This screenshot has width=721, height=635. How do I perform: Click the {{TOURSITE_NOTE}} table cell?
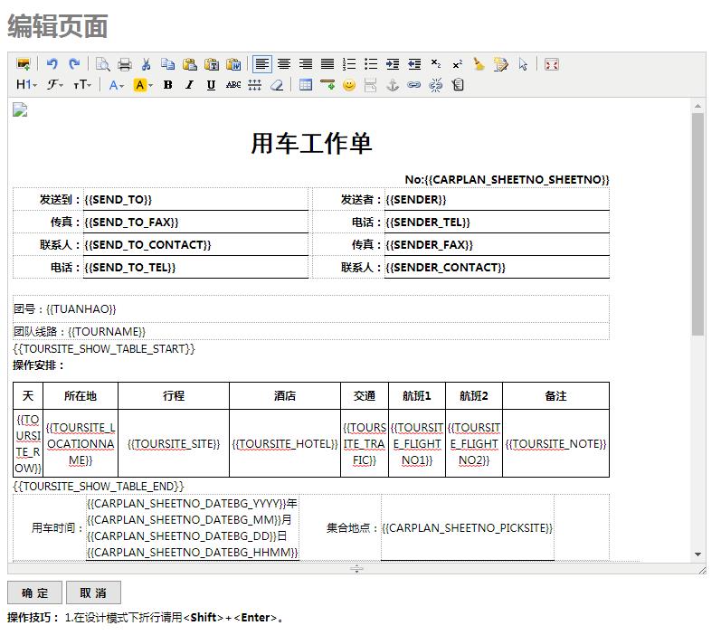pos(556,444)
